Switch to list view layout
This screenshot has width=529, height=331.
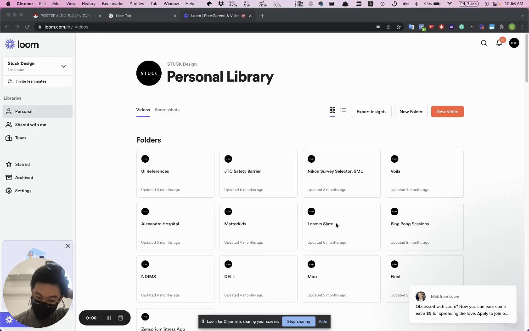coord(343,110)
